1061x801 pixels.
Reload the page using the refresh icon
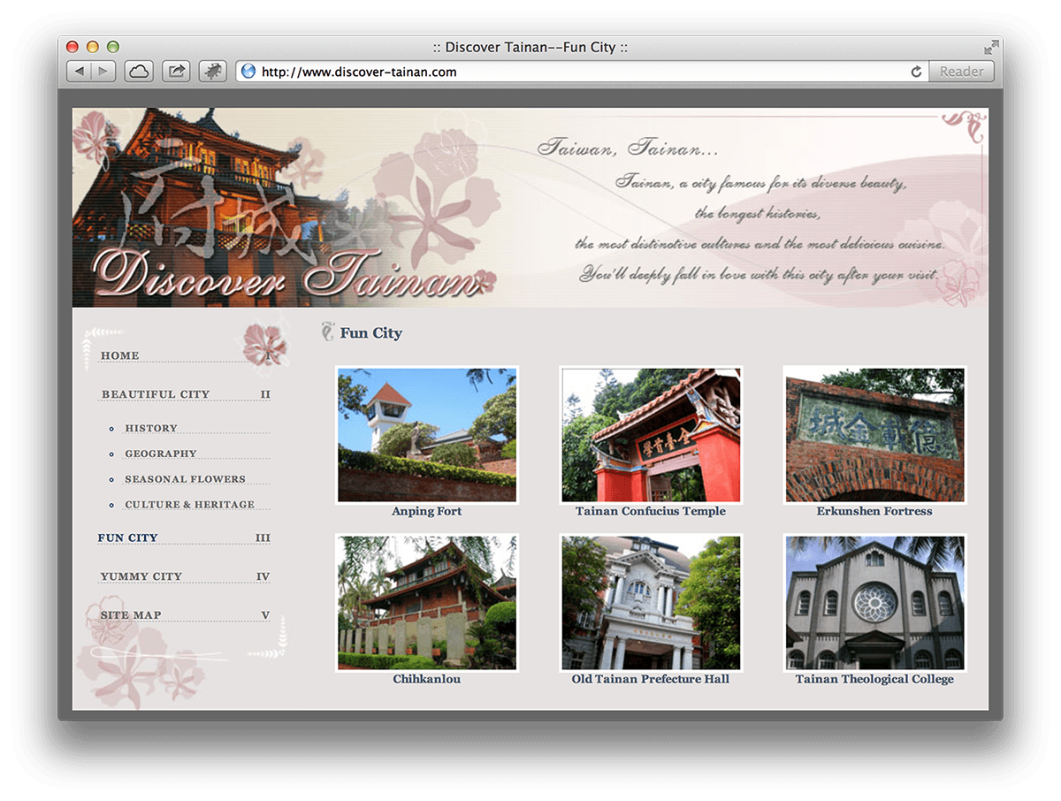[916, 72]
